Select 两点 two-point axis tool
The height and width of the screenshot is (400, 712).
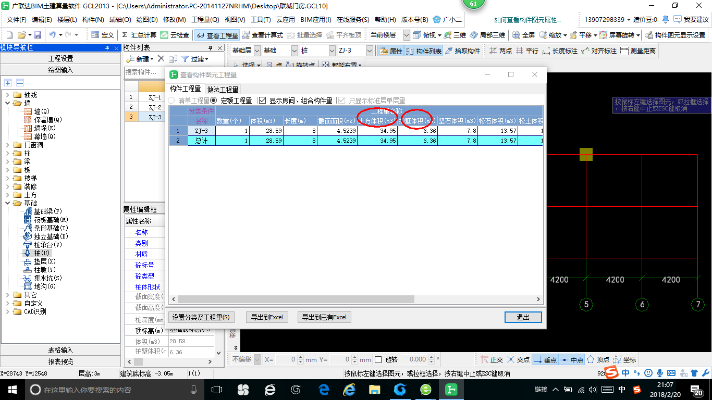coord(500,51)
